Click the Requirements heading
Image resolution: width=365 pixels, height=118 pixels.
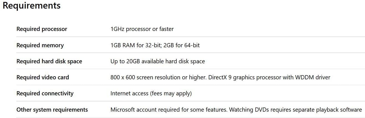tap(32, 6)
